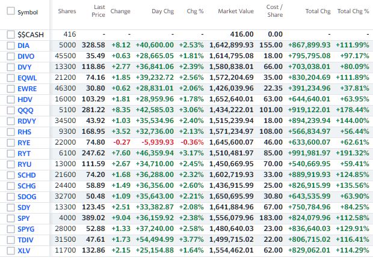Click the Day Chg column header

pos(163,11)
